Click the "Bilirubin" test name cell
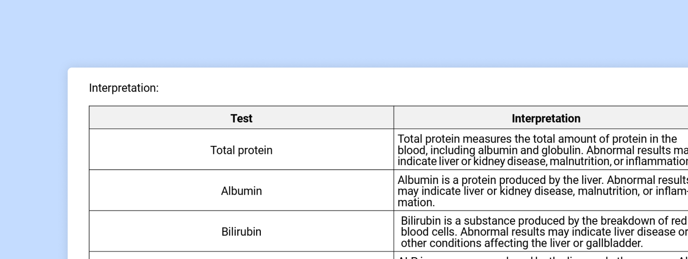Screen dimensions: 688x259 click(241, 232)
